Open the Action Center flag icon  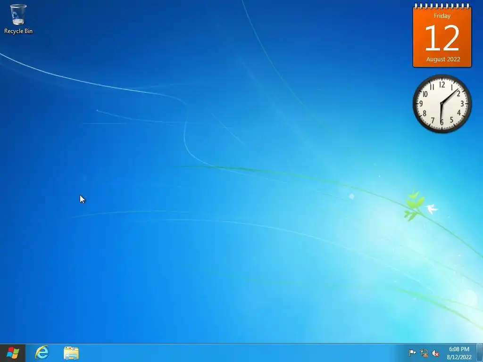click(x=412, y=353)
